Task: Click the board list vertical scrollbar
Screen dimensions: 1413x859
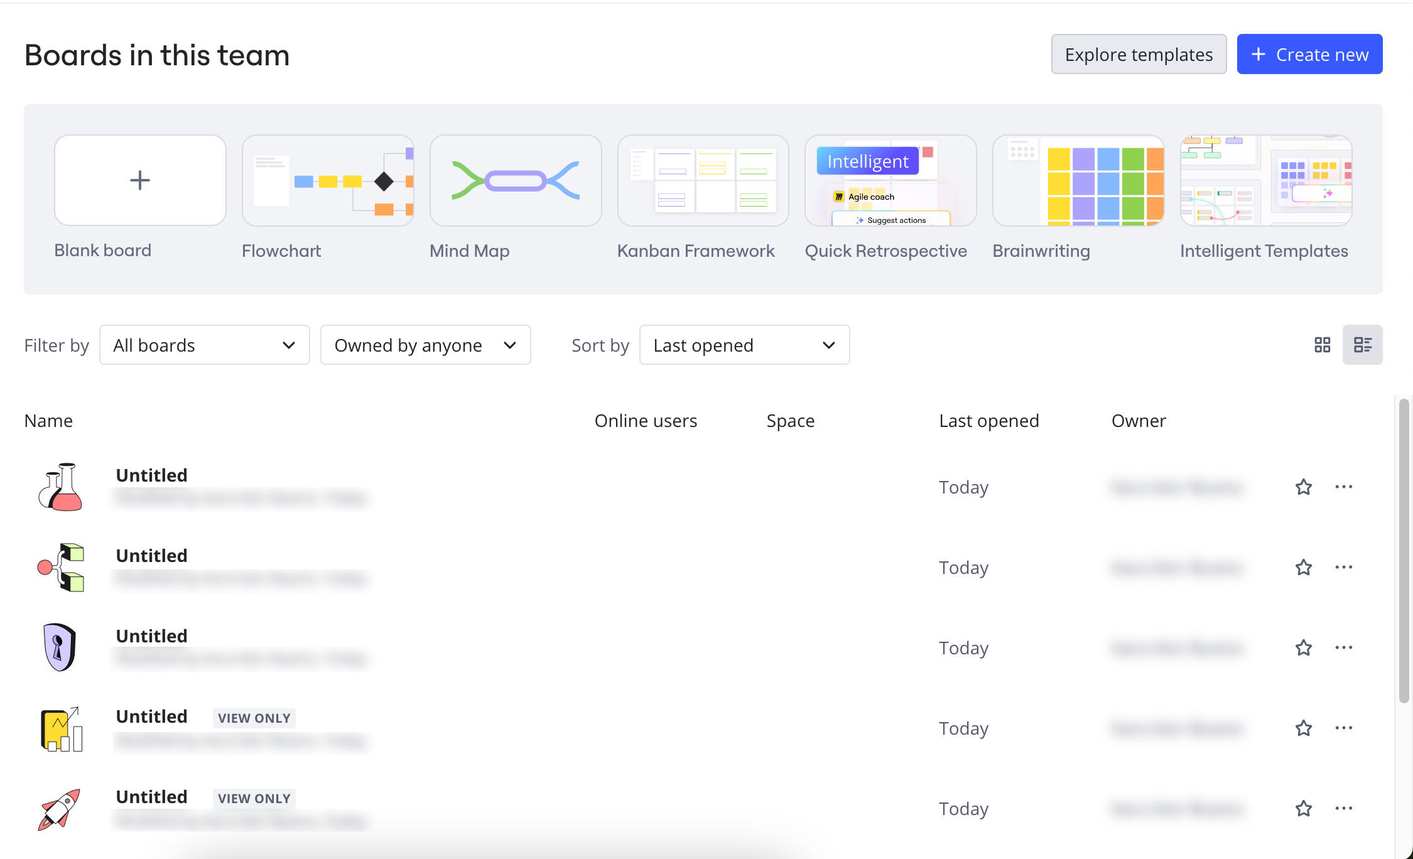Action: (x=1404, y=551)
